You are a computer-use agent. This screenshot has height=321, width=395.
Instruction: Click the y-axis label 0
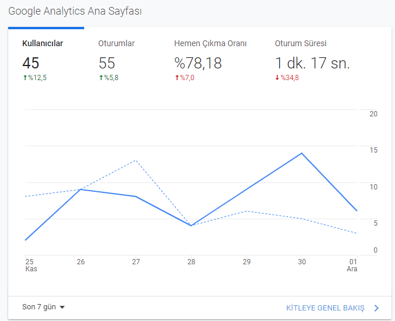click(375, 250)
